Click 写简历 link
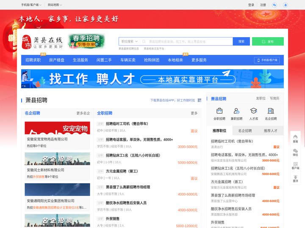 pyautogui.click(x=274, y=98)
